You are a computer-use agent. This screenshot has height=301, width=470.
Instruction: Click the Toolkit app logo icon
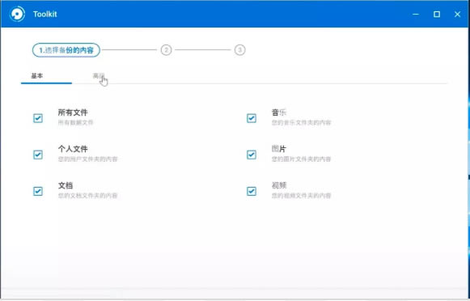(x=17, y=14)
